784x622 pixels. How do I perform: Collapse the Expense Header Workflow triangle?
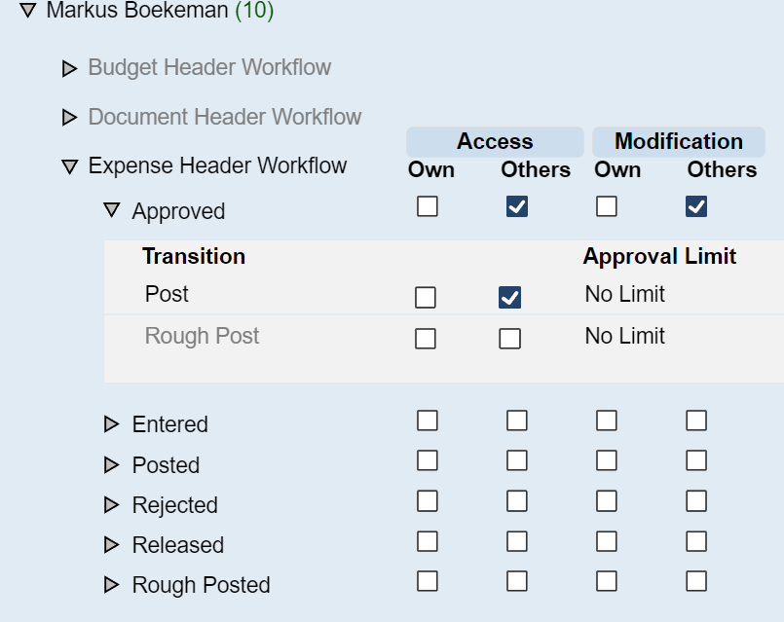(x=69, y=166)
